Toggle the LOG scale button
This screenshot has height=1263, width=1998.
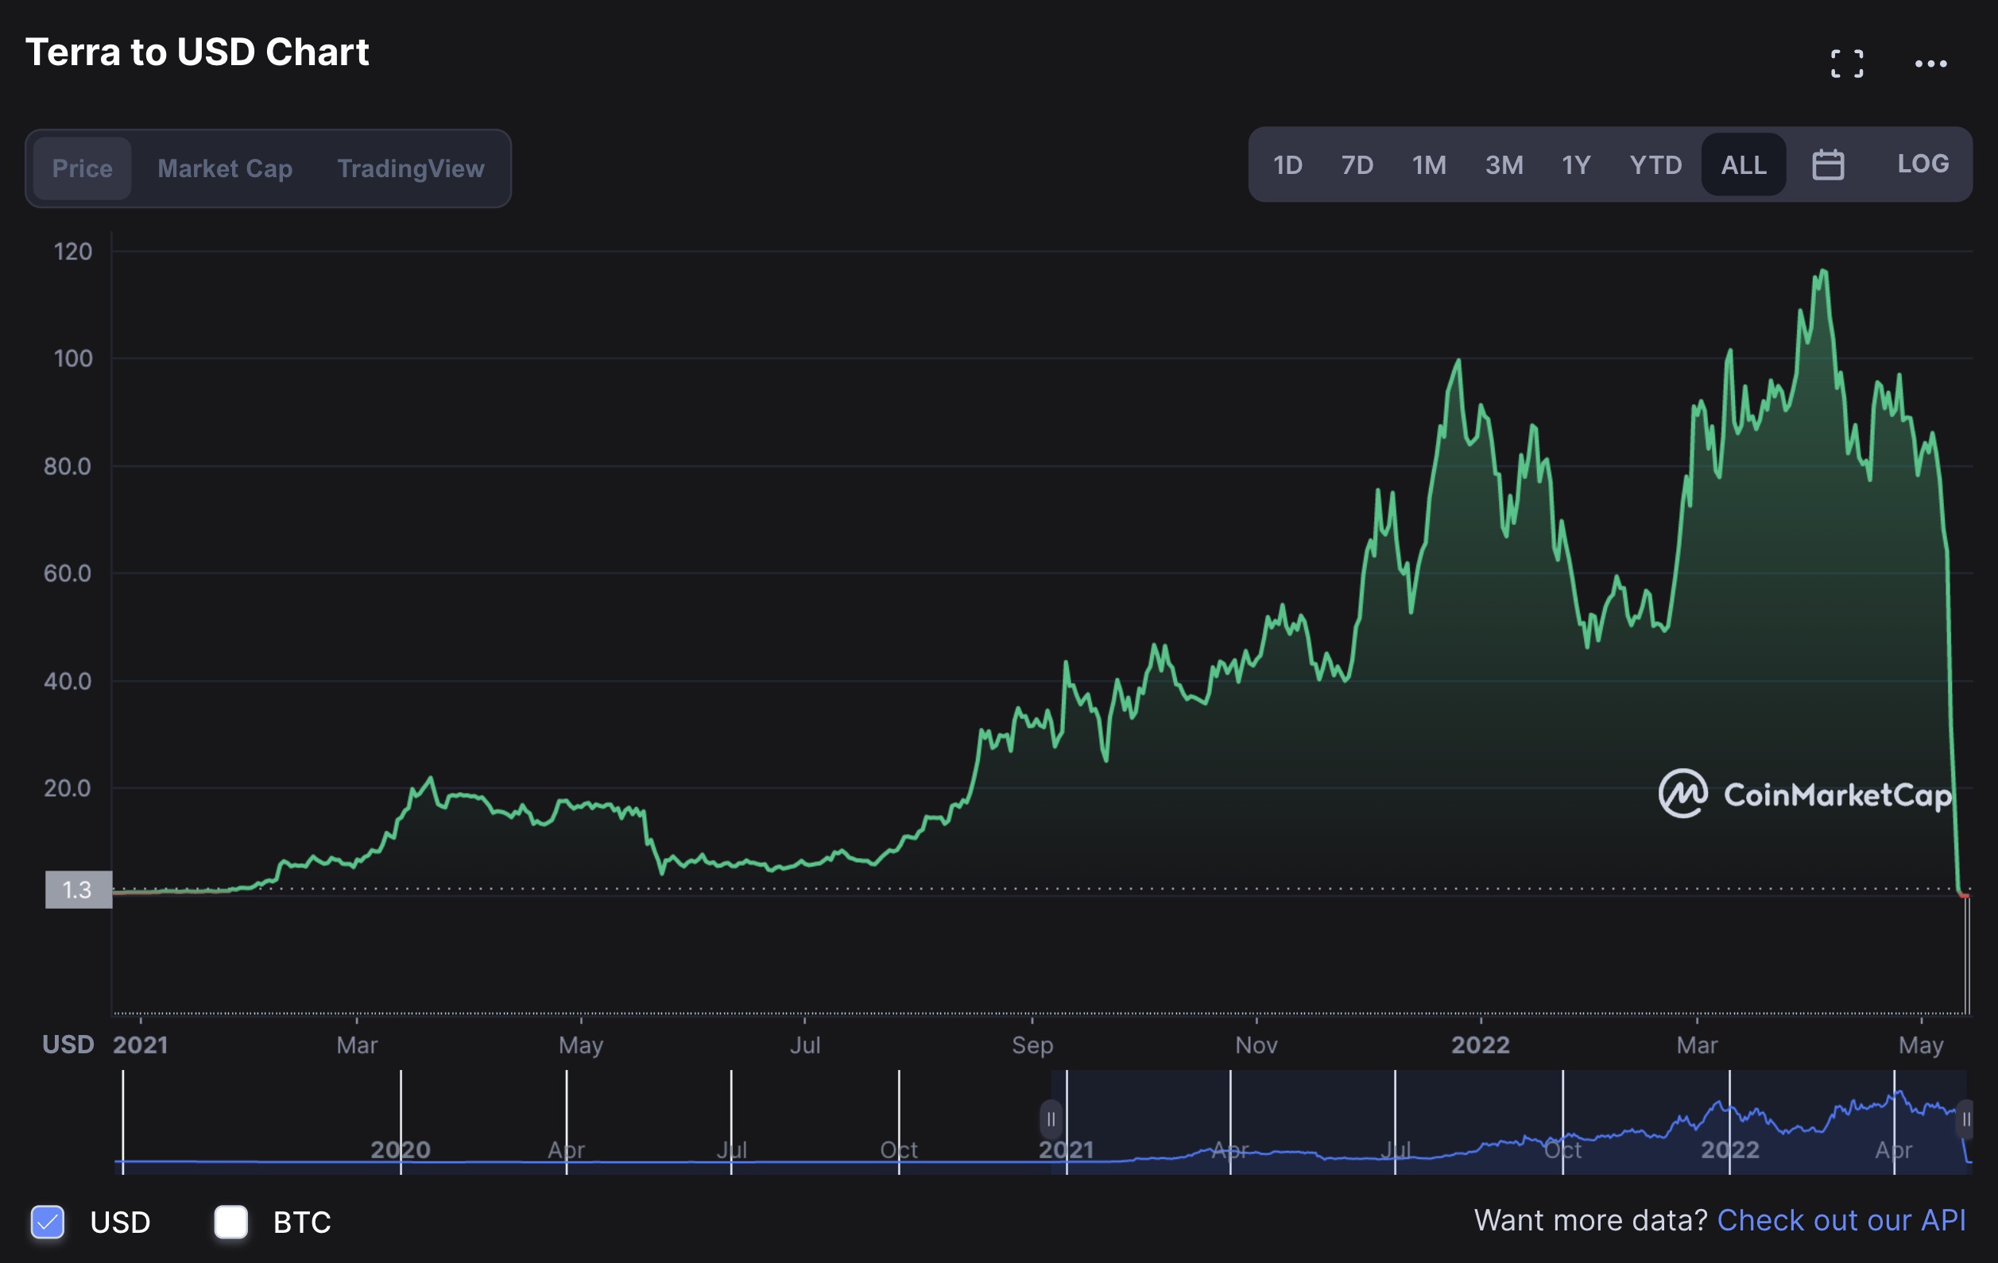pos(1922,164)
